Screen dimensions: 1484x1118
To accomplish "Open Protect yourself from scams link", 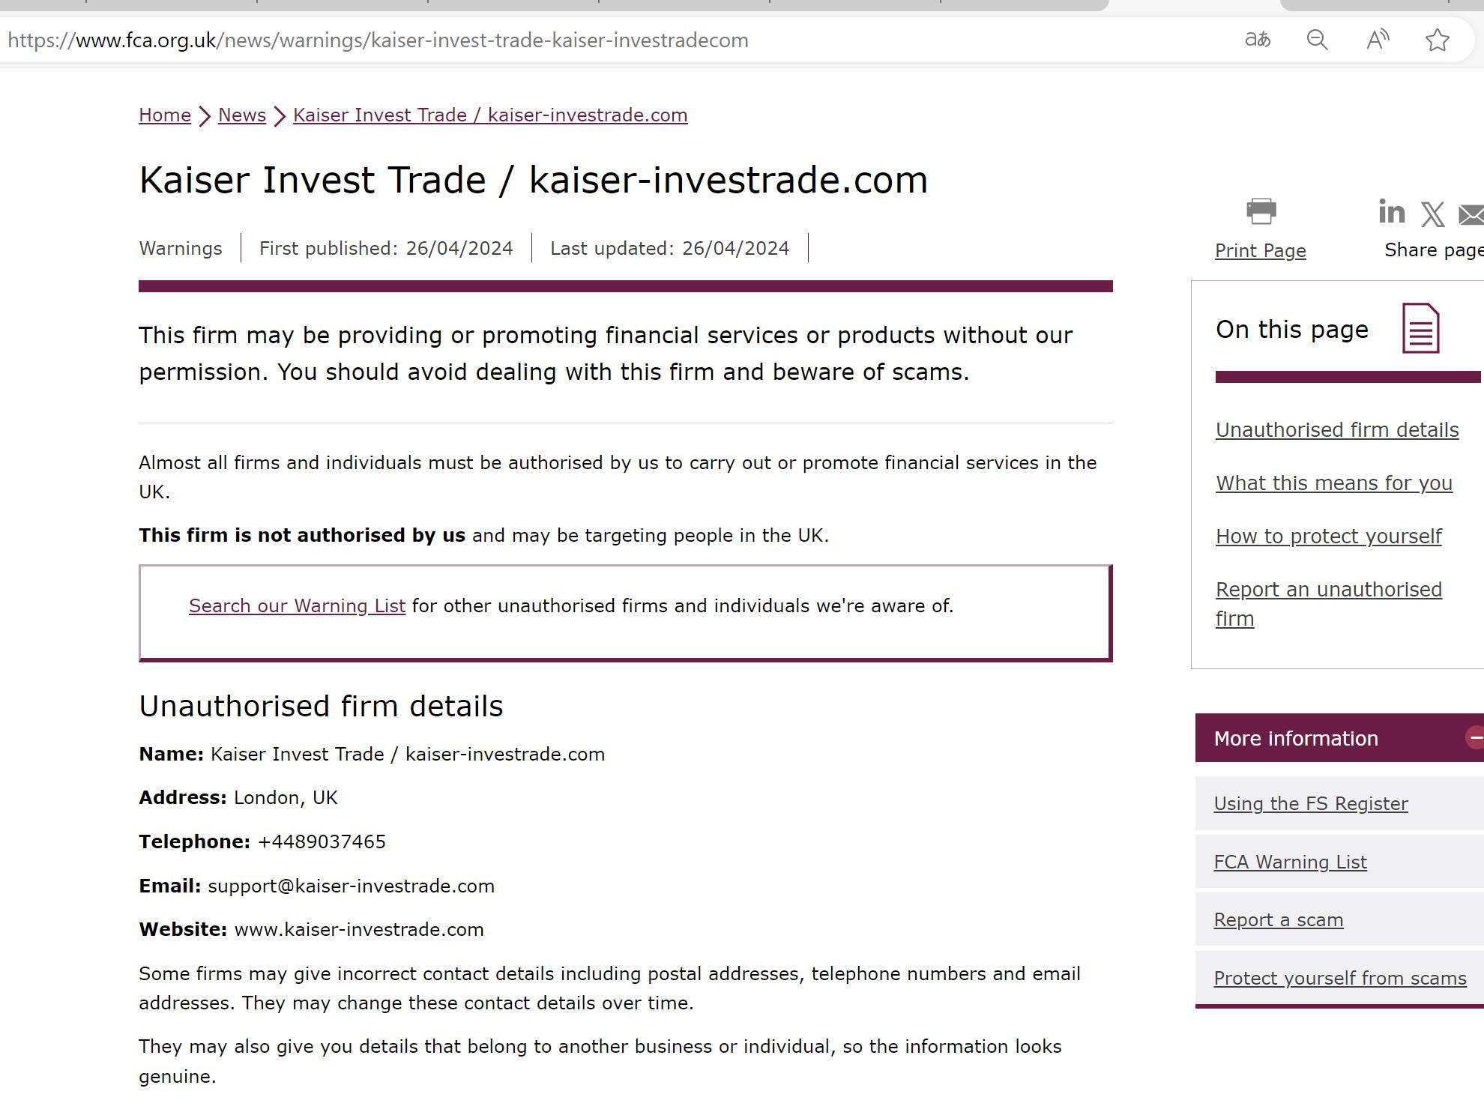I will pyautogui.click(x=1339, y=978).
